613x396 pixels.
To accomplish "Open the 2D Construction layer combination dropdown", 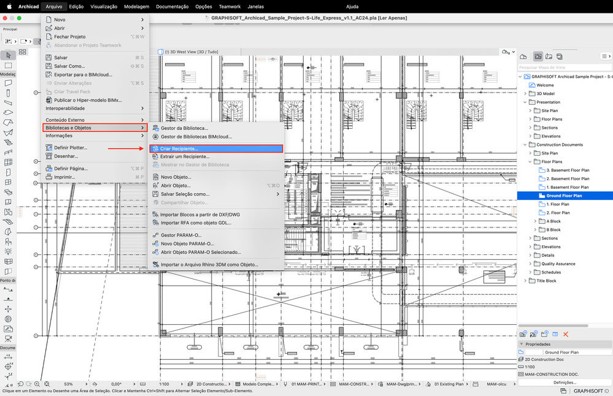I will (230, 384).
